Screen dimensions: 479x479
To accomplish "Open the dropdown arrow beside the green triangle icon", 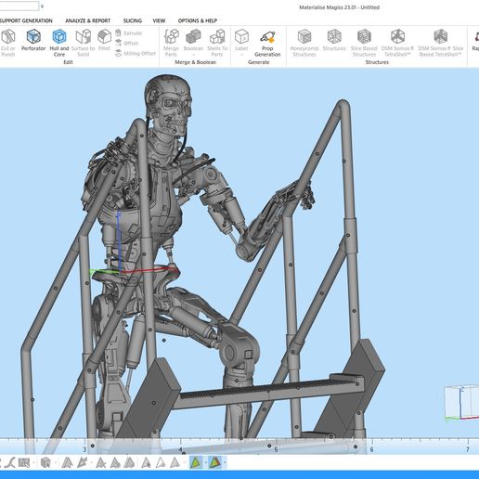I will click(205, 463).
